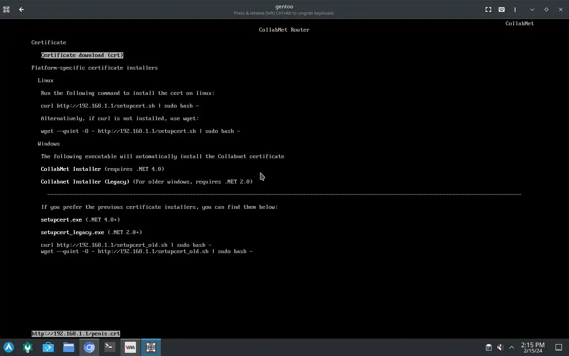
Task: Select the Boxes window in the taskbar
Action: [x=151, y=347]
